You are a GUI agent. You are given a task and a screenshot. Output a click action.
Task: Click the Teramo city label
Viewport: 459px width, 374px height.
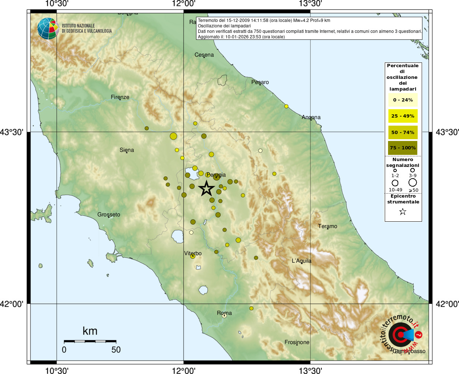pyautogui.click(x=327, y=226)
